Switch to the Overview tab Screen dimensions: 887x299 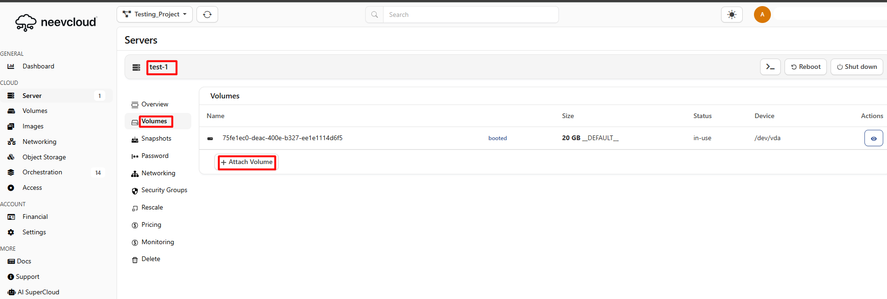(x=155, y=105)
